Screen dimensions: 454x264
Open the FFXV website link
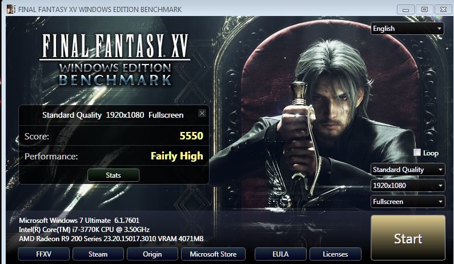[x=44, y=254]
